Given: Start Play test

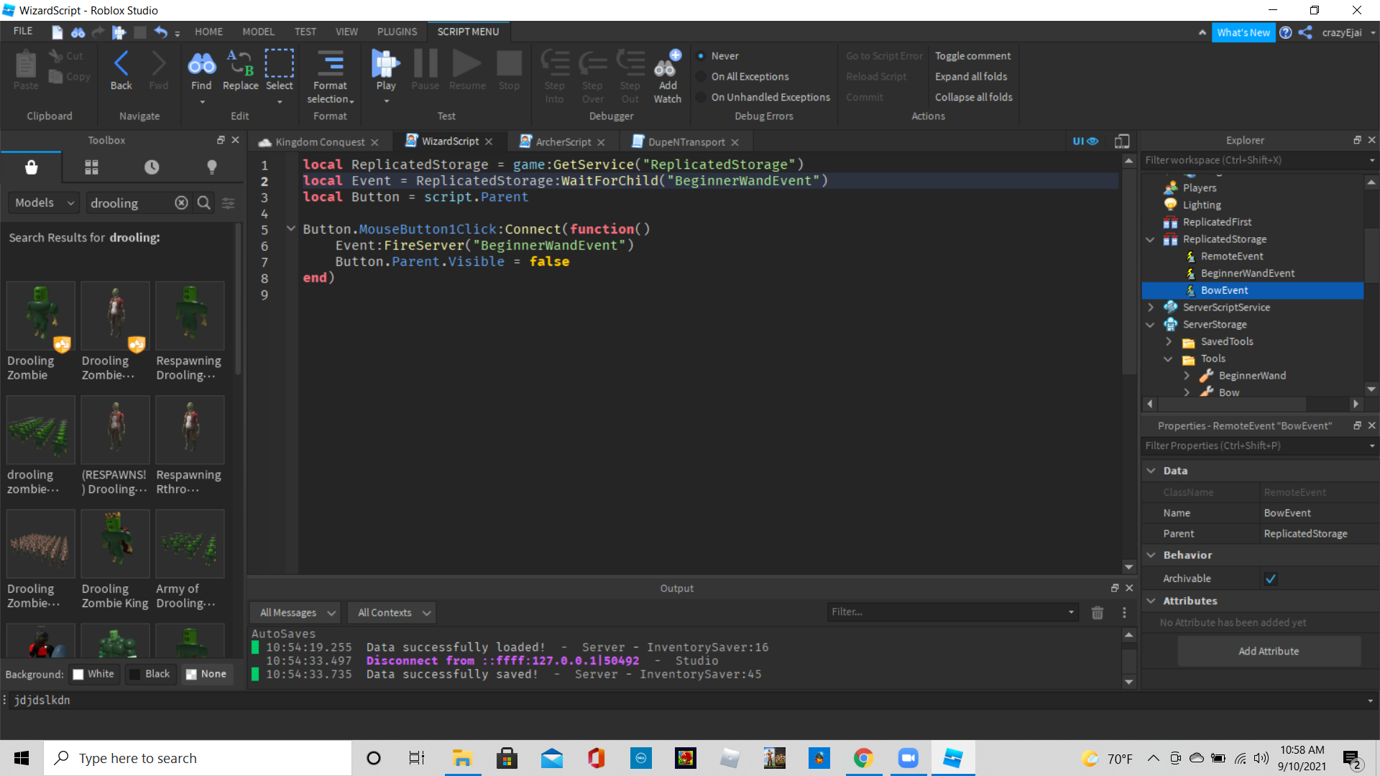Looking at the screenshot, I should pos(386,70).
